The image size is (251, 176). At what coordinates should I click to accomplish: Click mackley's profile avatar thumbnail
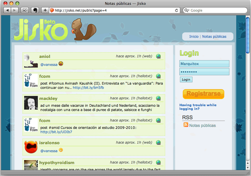tap(31, 103)
